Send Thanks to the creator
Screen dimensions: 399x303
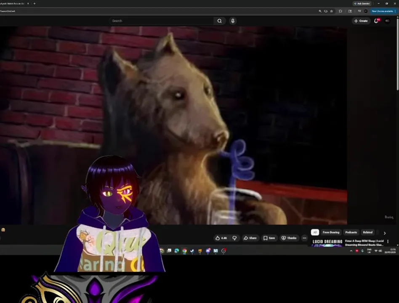[289, 238]
